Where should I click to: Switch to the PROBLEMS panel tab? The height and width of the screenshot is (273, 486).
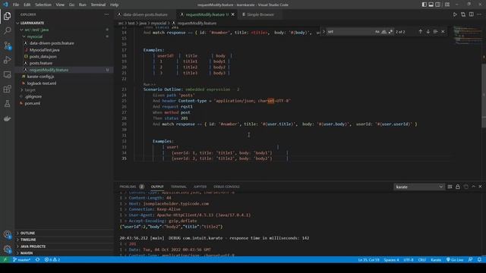click(x=131, y=187)
